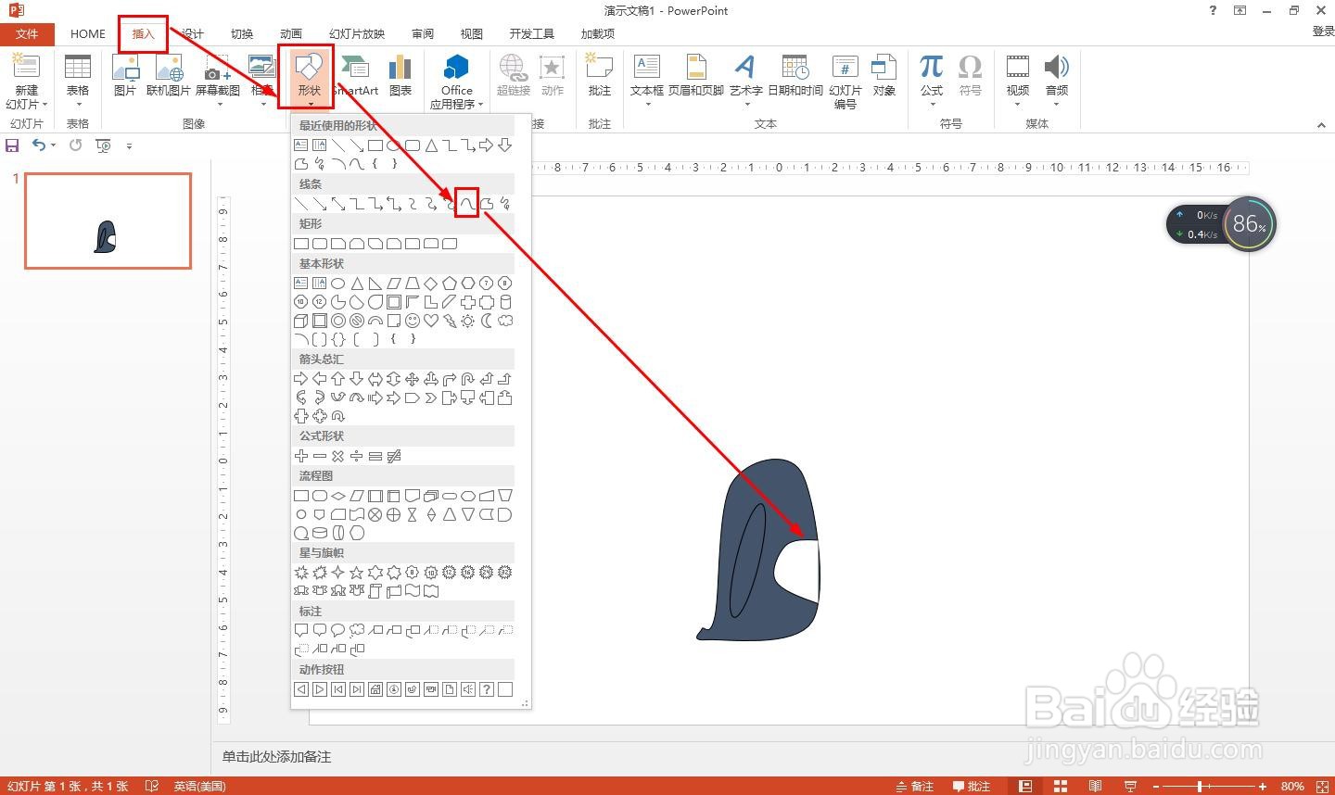The width and height of the screenshot is (1335, 795).
Task: Open 联机图片 online pictures
Action: point(169,75)
